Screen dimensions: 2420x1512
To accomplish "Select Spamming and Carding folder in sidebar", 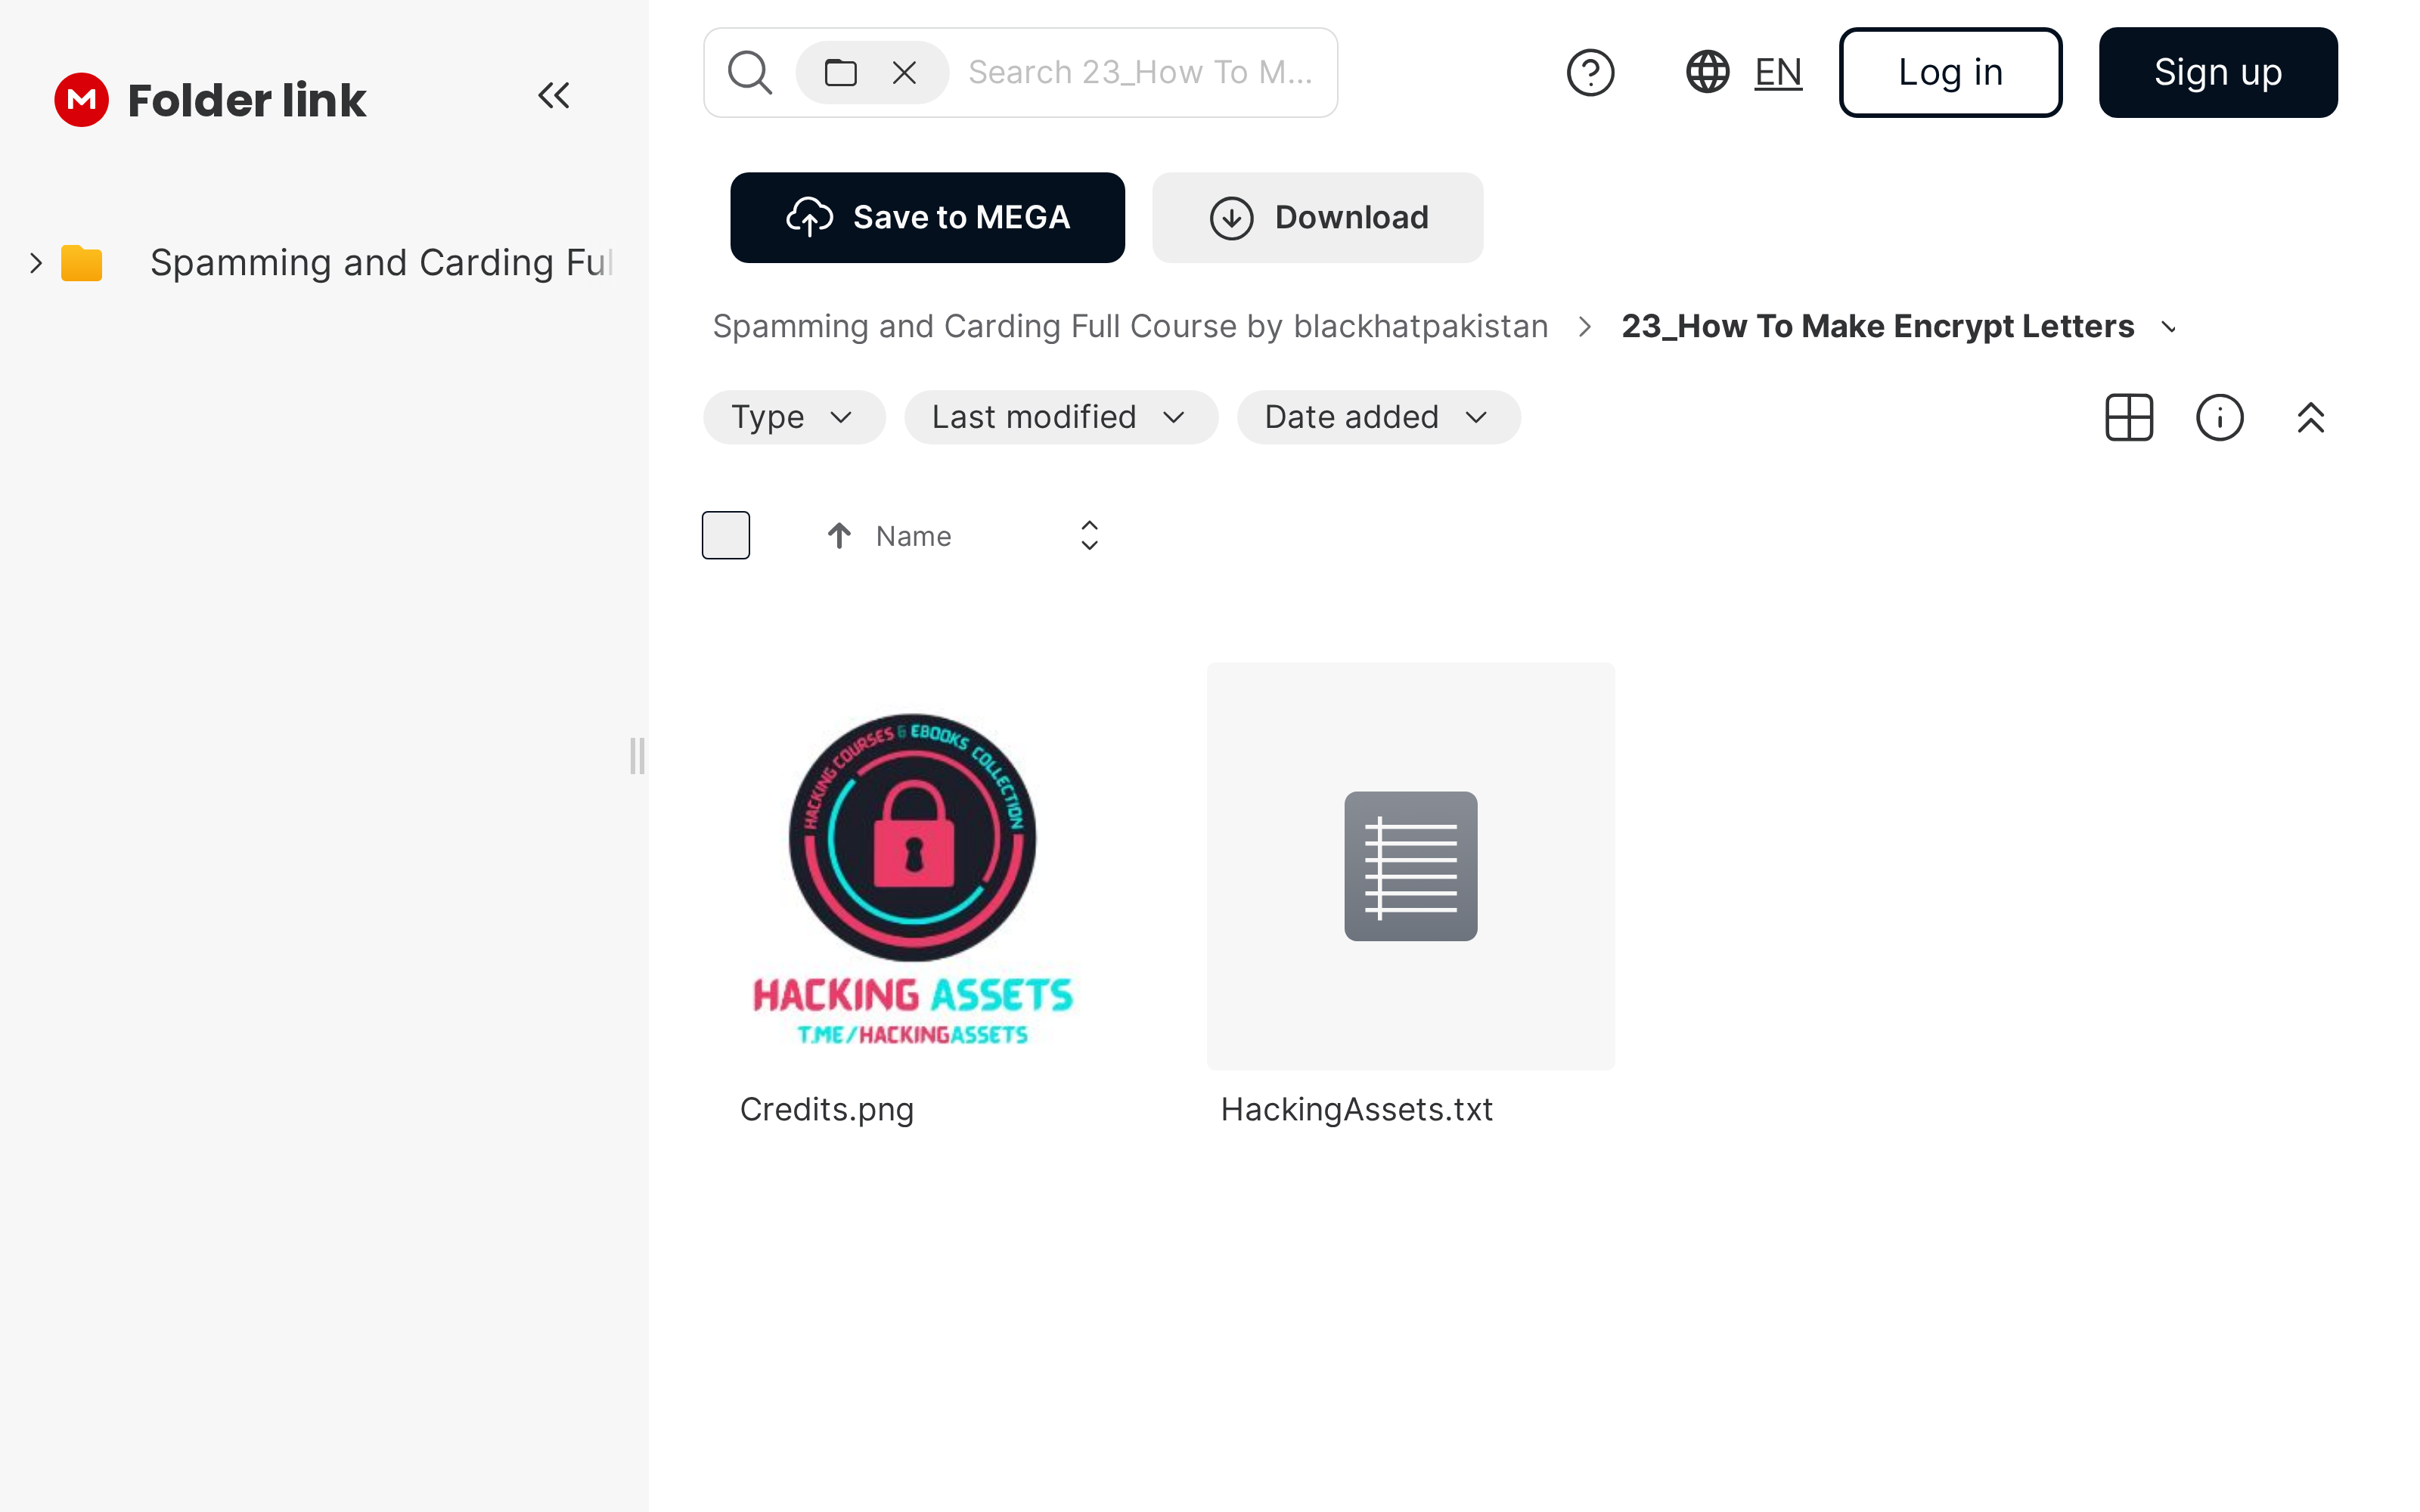I will click(380, 263).
